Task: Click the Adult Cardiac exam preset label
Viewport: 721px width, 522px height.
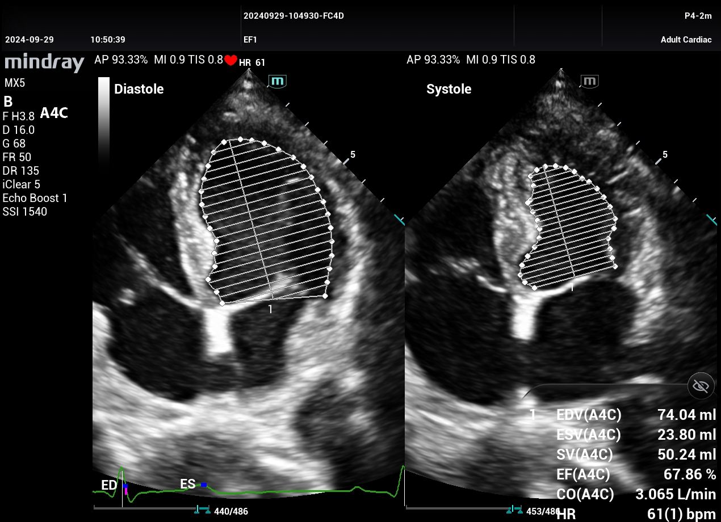Action: (686, 40)
